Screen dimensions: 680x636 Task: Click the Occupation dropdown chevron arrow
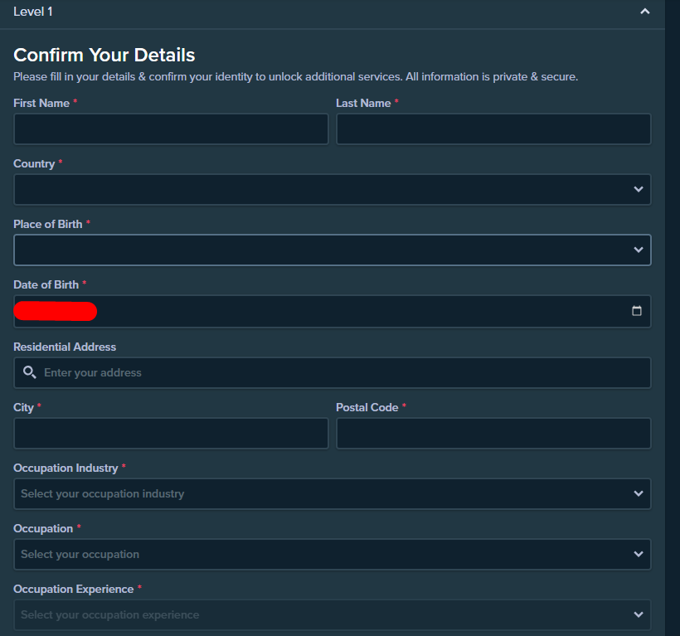638,554
